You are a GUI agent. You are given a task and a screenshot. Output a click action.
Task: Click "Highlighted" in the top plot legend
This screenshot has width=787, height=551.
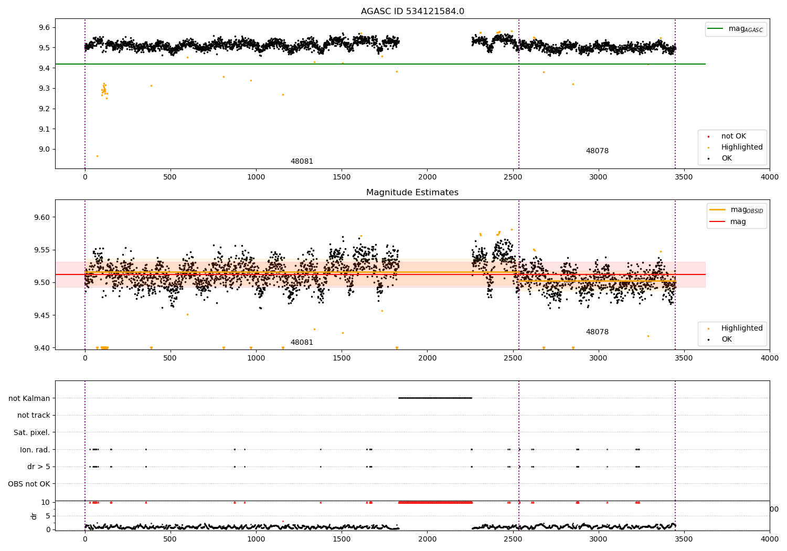coord(741,147)
